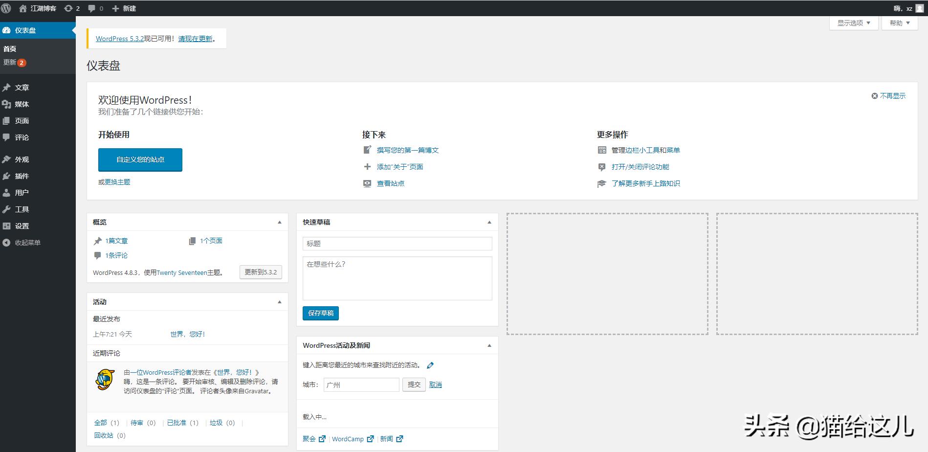Open the 帮助 dropdown
The height and width of the screenshot is (452, 928).
click(x=899, y=23)
